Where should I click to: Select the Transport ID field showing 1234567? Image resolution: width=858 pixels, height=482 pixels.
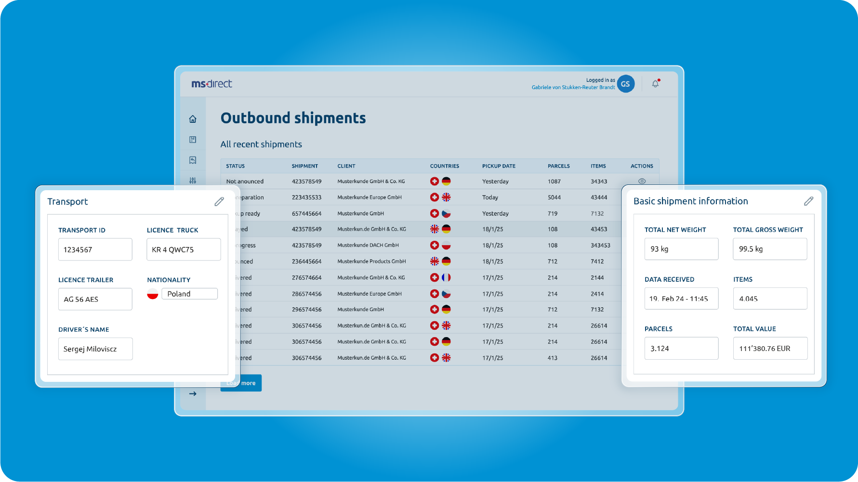(x=95, y=249)
